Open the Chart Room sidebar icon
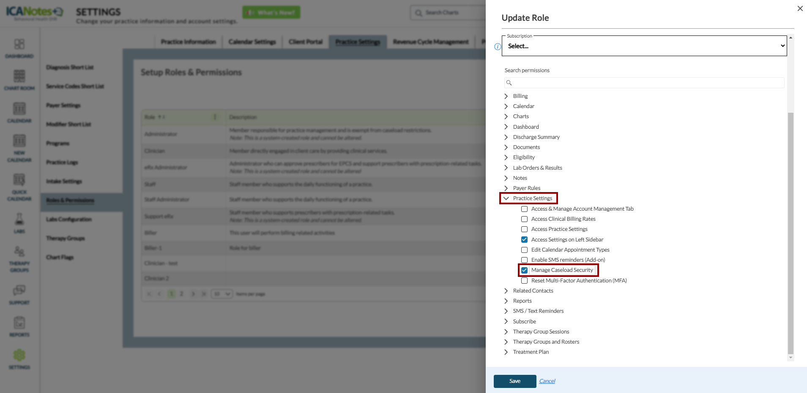 pos(19,76)
